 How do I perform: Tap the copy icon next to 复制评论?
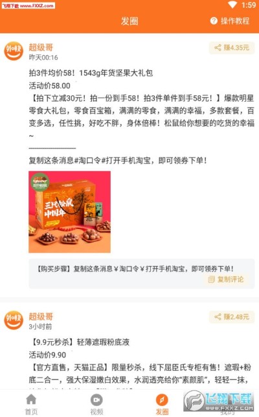(211, 280)
